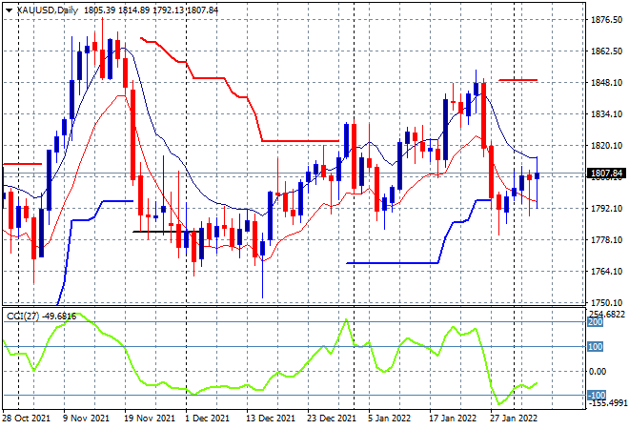Click the 19 Nov 2021 date label
The width and height of the screenshot is (629, 429).
[x=150, y=419]
